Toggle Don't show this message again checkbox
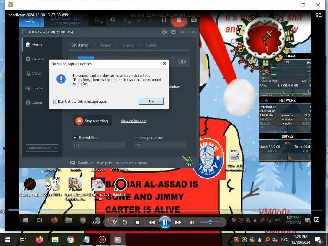Viewport: 328px width, 246px height. [x=55, y=102]
